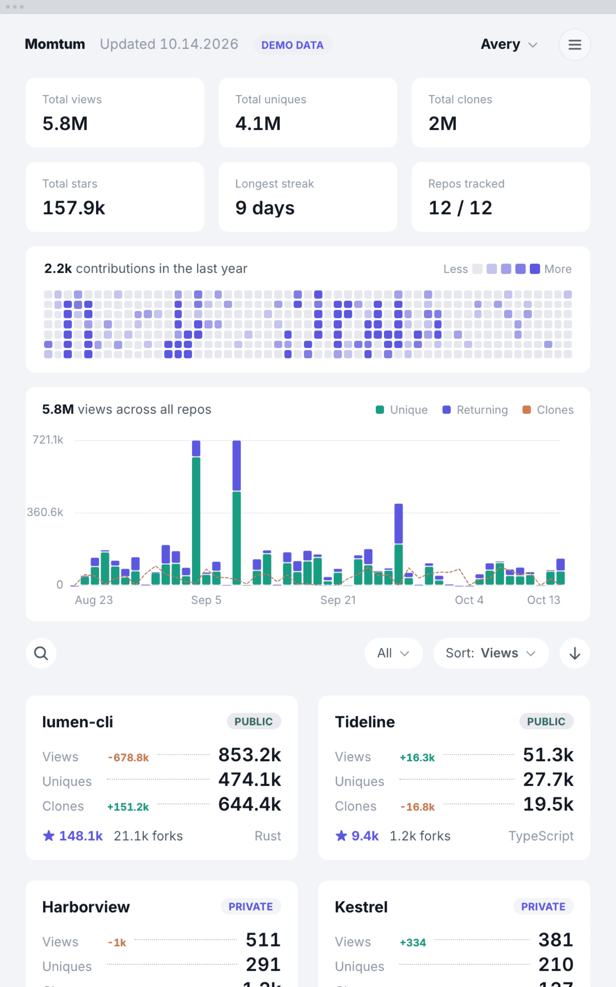The image size is (616, 987).
Task: Open the Sort: Views dropdown
Action: [x=491, y=653]
